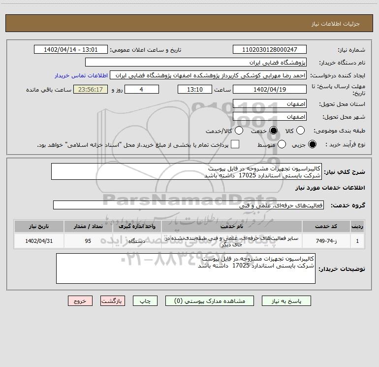This screenshot has height=367, width=379.
Task: Click the توضیحات خریدار text area
Action: (x=186, y=268)
